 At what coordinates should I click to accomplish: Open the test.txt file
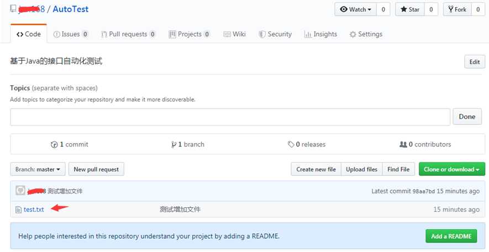pyautogui.click(x=34, y=209)
